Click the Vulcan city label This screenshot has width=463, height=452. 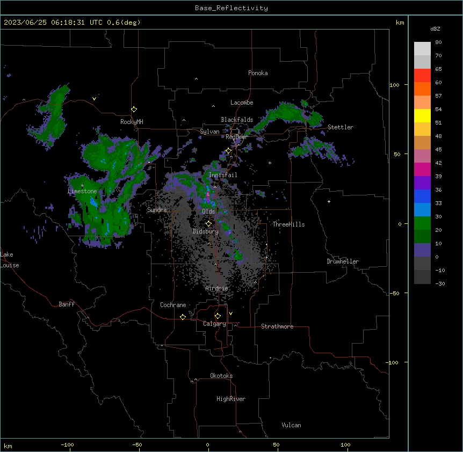pyautogui.click(x=292, y=425)
